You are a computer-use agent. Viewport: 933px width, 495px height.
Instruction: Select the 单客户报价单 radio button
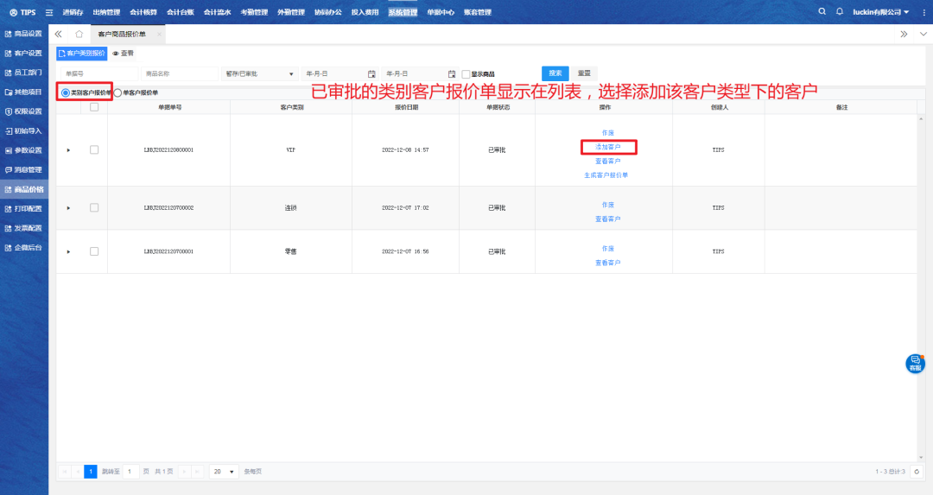pyautogui.click(x=117, y=92)
